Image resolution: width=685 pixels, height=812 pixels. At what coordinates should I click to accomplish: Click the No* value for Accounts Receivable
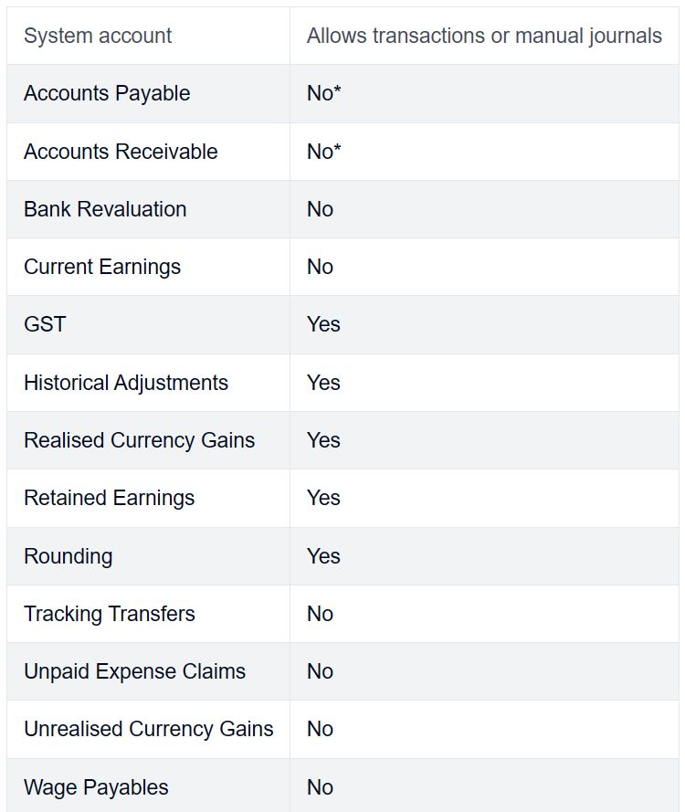[324, 152]
